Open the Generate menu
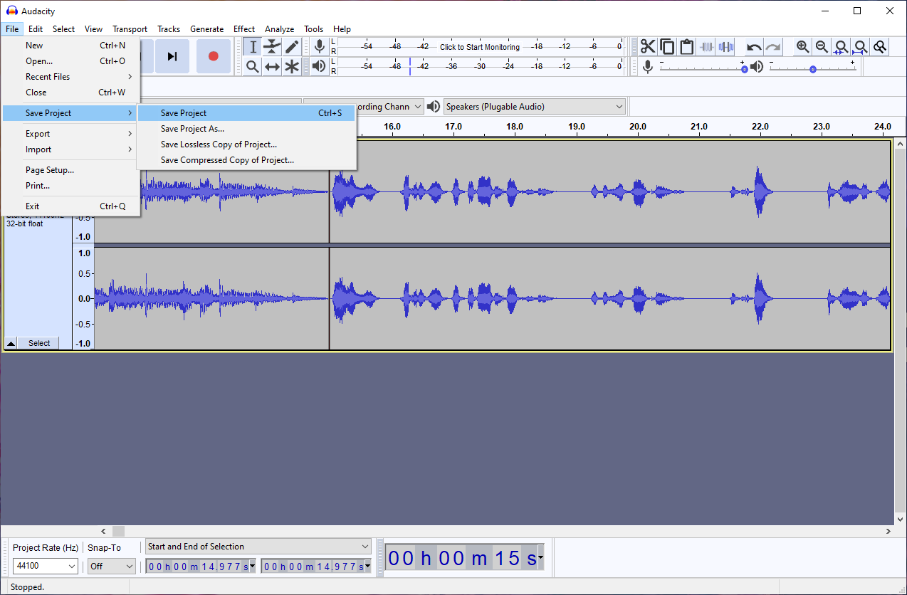 coord(206,29)
